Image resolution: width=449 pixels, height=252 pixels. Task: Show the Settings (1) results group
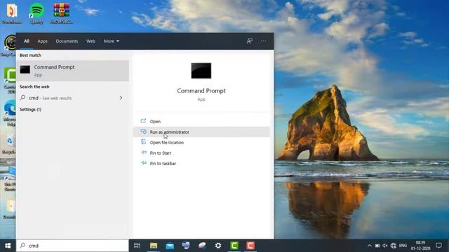[30, 109]
